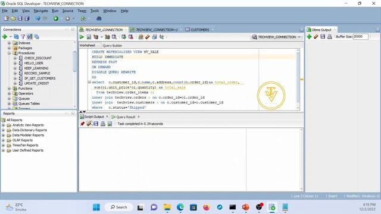Click the SQL History icon in worksheet
381x214 pixels.
point(154,37)
